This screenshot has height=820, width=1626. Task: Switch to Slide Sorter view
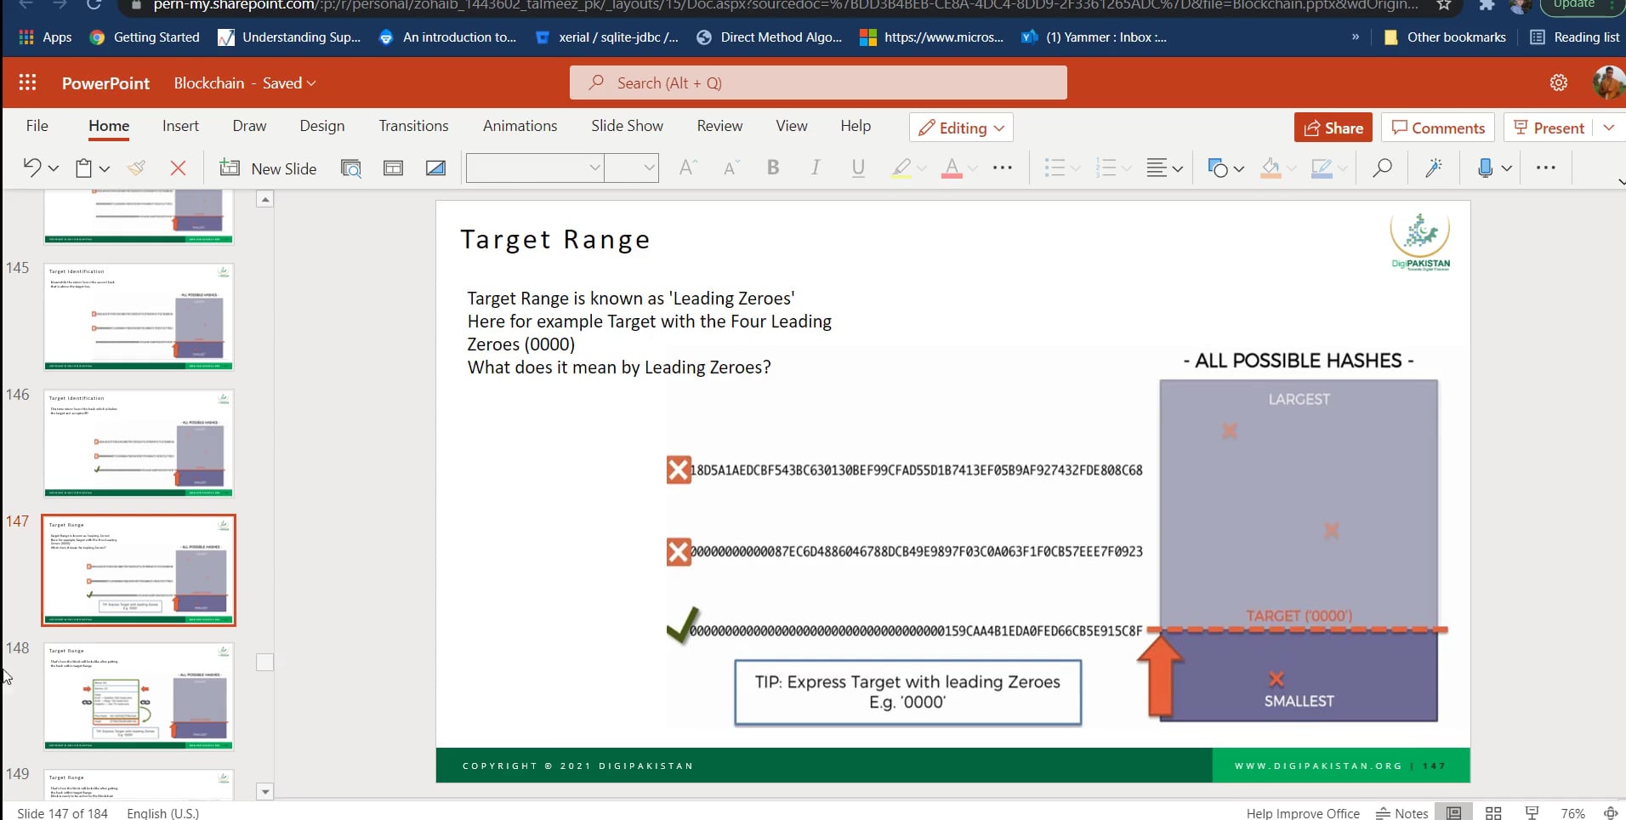tap(1493, 813)
